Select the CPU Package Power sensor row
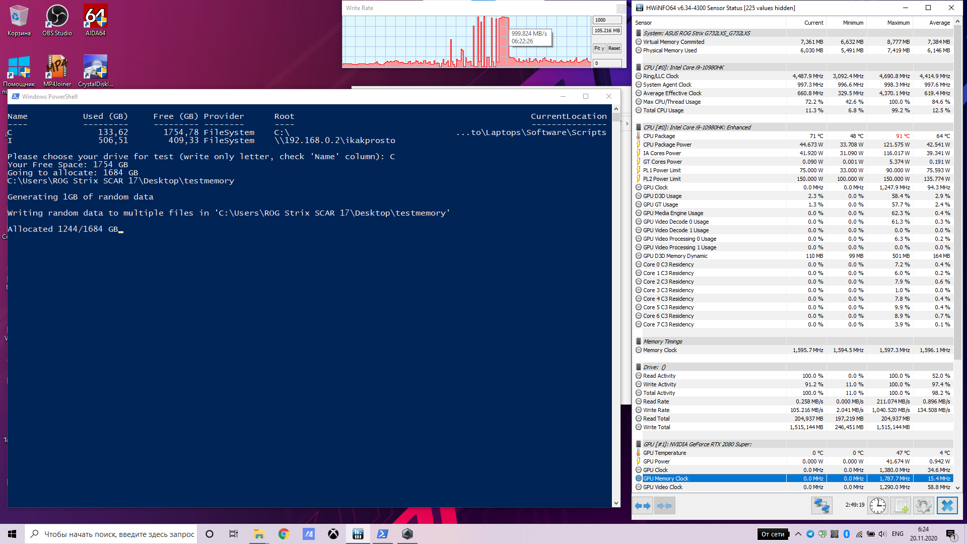 pyautogui.click(x=793, y=145)
